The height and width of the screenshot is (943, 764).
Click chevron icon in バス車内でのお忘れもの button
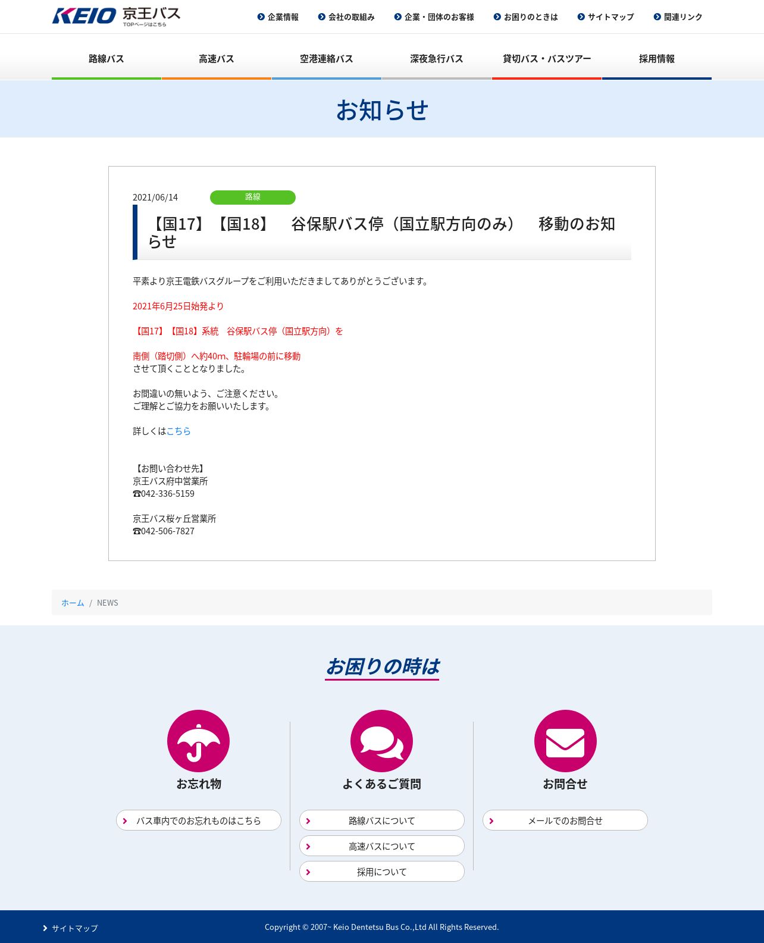point(125,821)
